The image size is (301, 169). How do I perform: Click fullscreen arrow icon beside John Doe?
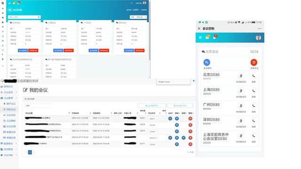[132, 3]
